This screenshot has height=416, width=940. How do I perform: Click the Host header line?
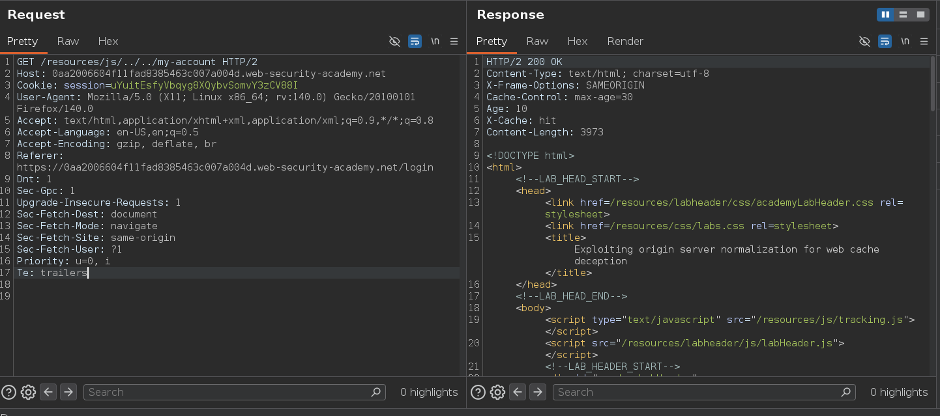(x=201, y=74)
